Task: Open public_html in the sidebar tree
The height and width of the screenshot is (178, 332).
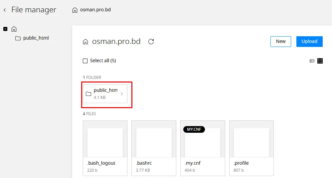Action: 36,38
